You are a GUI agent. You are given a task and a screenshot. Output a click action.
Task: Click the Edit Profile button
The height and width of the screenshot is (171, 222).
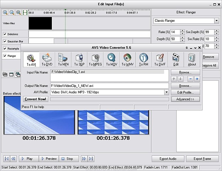pyautogui.click(x=185, y=93)
